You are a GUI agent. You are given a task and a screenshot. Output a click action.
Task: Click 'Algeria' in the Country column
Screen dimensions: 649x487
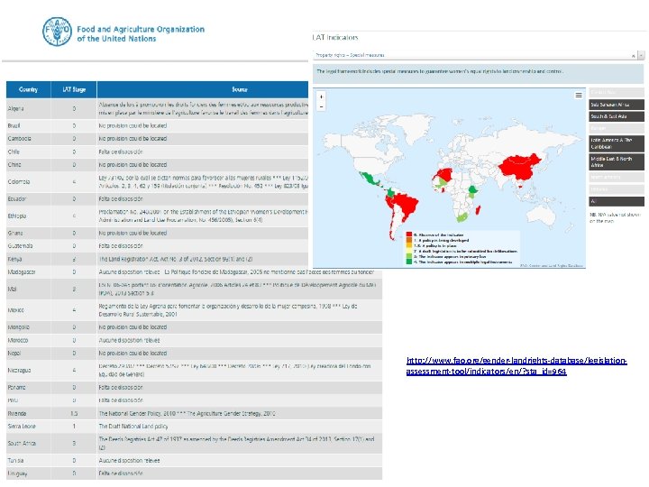point(15,108)
